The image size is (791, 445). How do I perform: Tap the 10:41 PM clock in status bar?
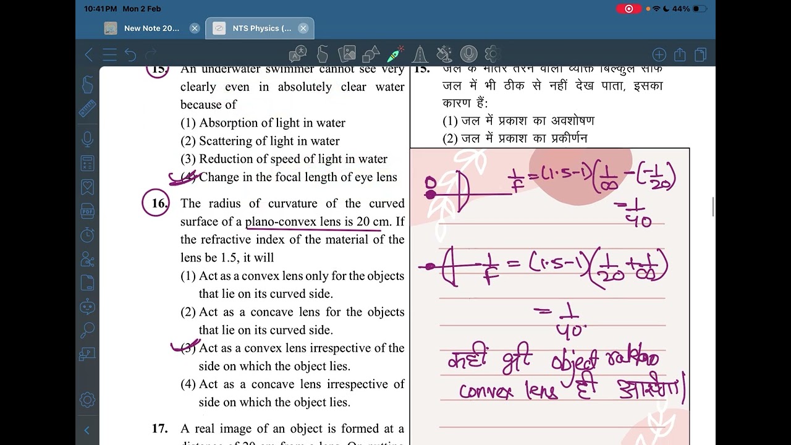click(100, 9)
